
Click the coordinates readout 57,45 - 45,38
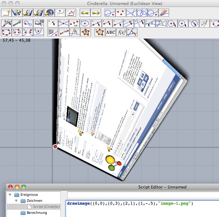pos(16,40)
